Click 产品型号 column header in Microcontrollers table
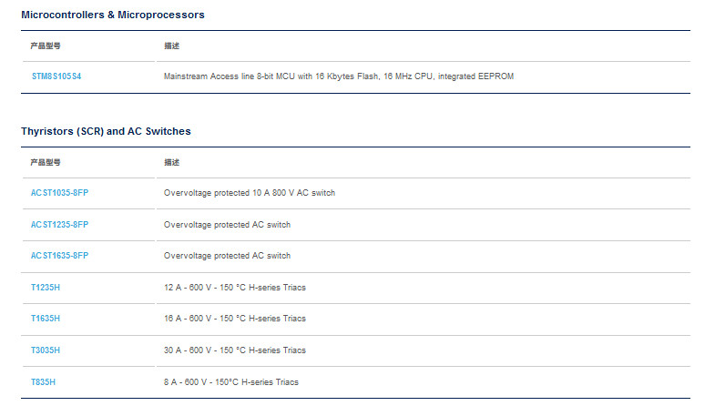The image size is (715, 416). (46, 46)
